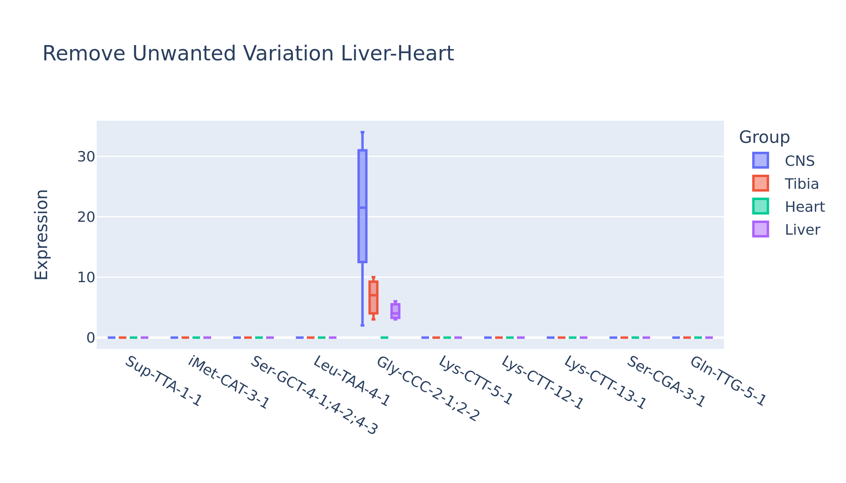This screenshot has height=483, width=846.
Task: Click the Lys-CTT-12-1 axis label
Action: [x=542, y=382]
